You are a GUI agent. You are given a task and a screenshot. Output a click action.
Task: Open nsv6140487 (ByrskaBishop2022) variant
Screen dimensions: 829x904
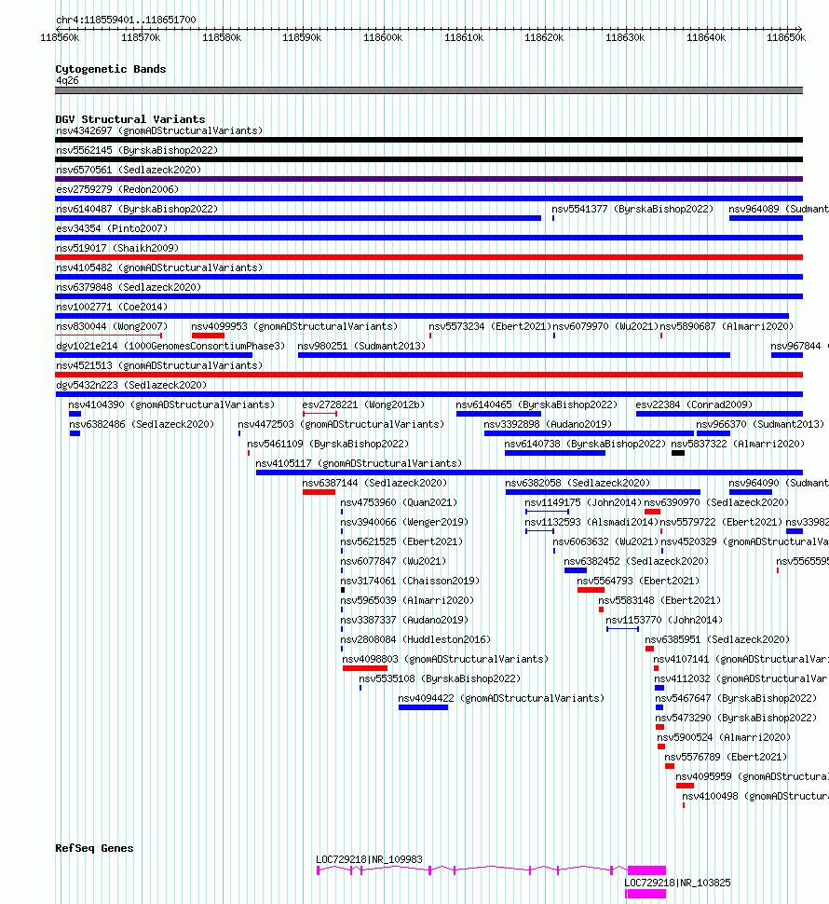[137, 210]
